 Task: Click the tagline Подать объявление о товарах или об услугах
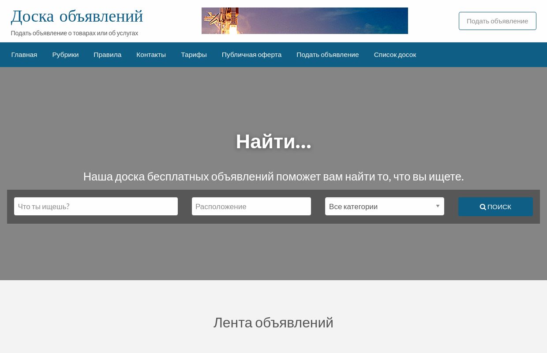pyautogui.click(x=74, y=33)
